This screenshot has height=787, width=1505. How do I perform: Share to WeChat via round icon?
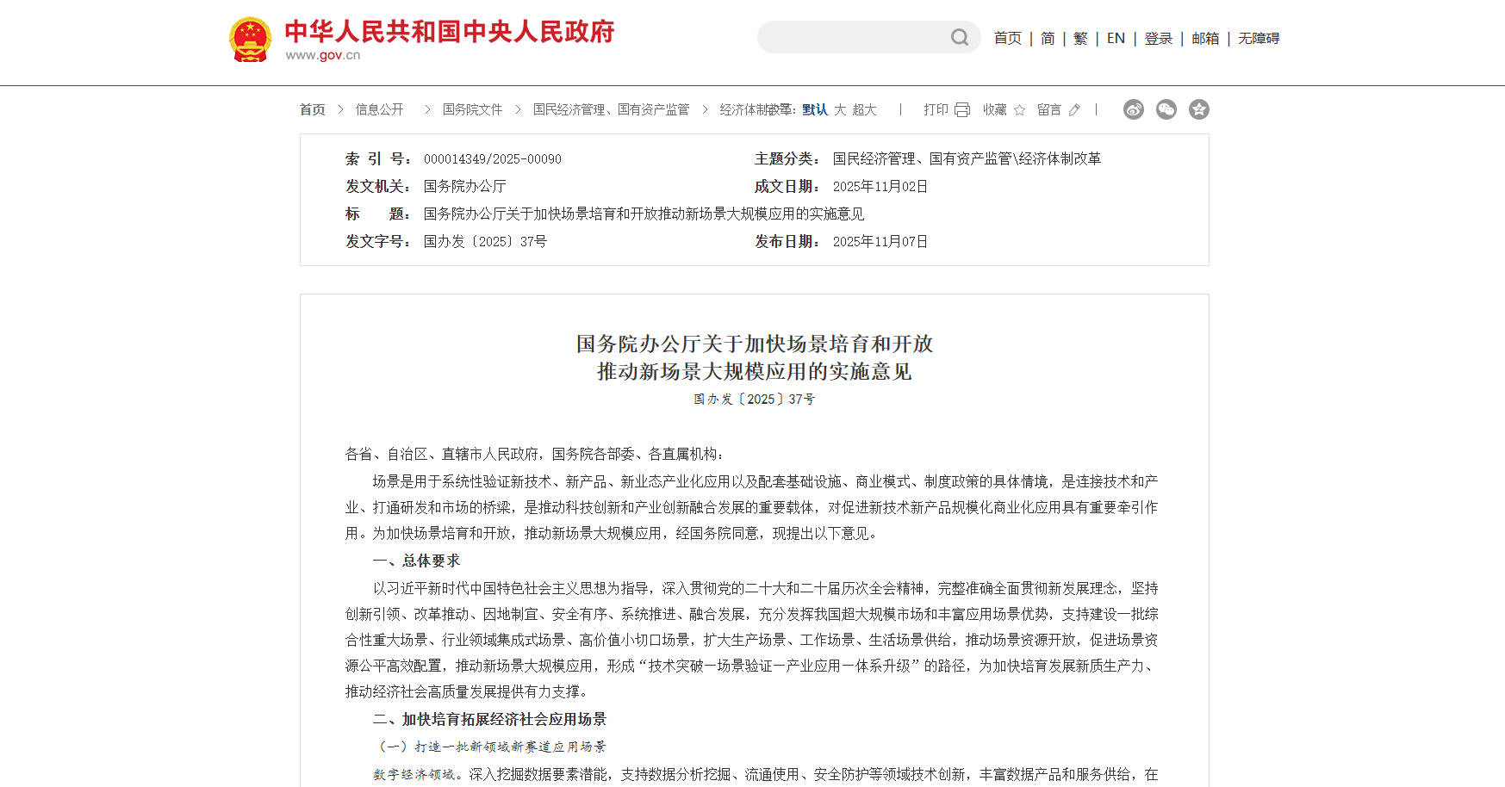(1166, 109)
